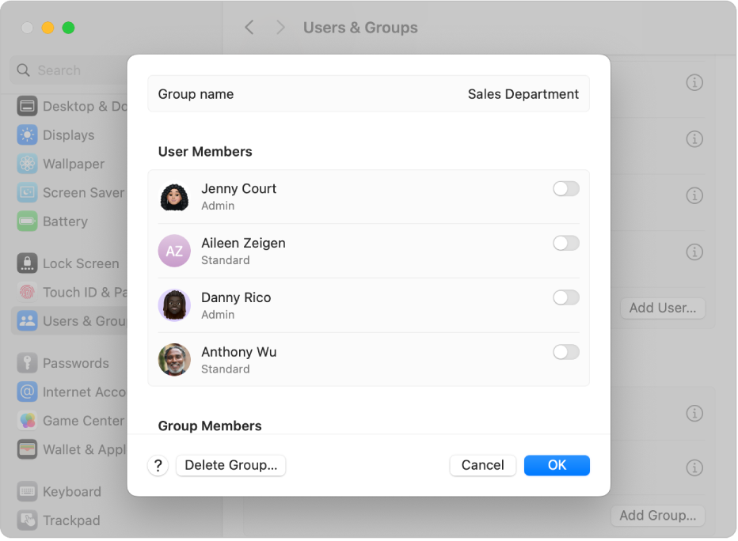Screen dimensions: 738x541
Task: Open info for the top user account
Action: click(694, 82)
